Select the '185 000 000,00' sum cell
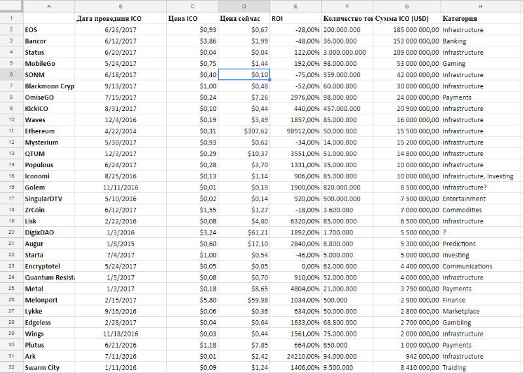 [x=407, y=29]
